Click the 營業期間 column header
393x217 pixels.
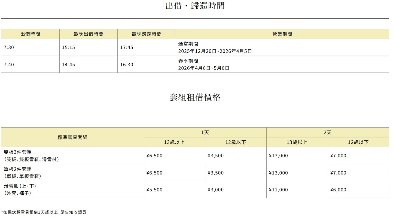point(282,34)
